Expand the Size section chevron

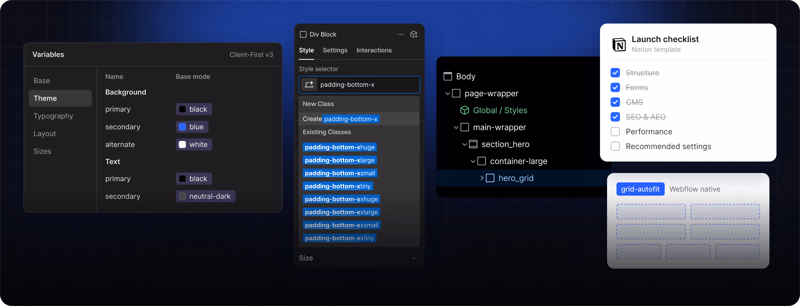(x=413, y=258)
